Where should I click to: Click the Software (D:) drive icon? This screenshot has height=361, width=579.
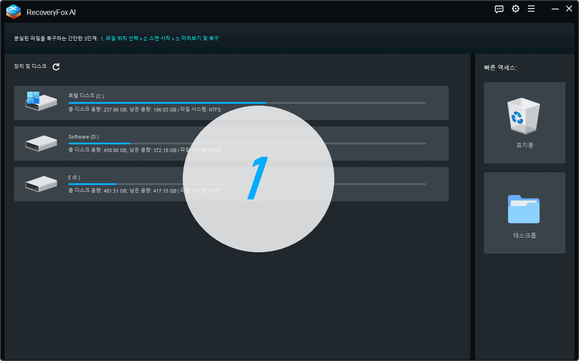41,143
